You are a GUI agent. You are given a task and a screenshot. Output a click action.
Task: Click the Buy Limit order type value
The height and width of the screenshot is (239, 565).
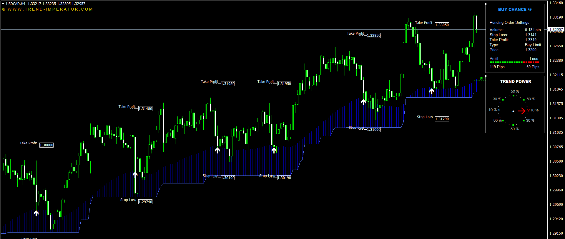click(533, 45)
